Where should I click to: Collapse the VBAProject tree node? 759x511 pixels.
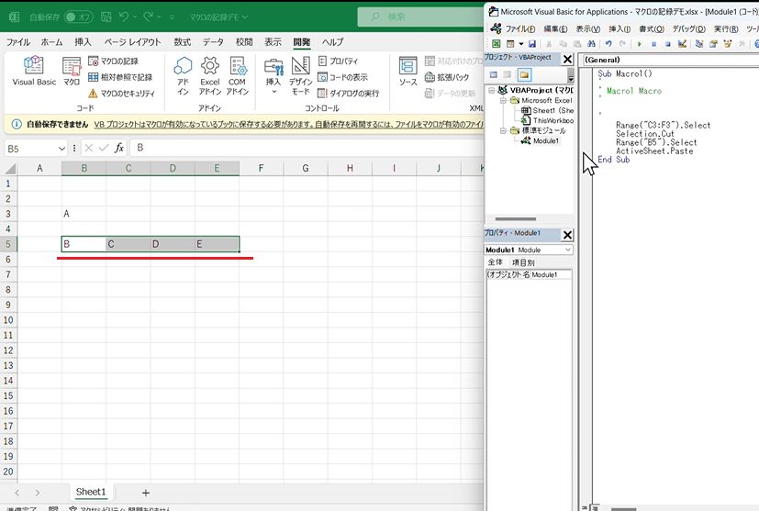(492, 90)
